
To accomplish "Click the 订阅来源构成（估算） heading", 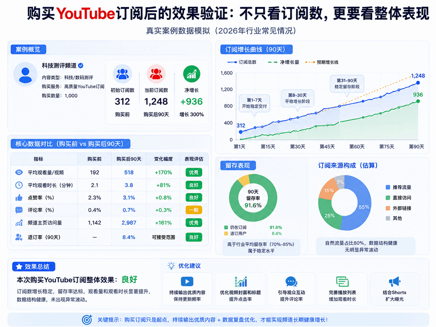I will click(x=348, y=166).
